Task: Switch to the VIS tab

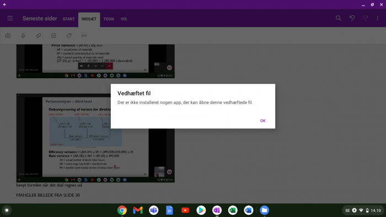Action: click(x=124, y=19)
